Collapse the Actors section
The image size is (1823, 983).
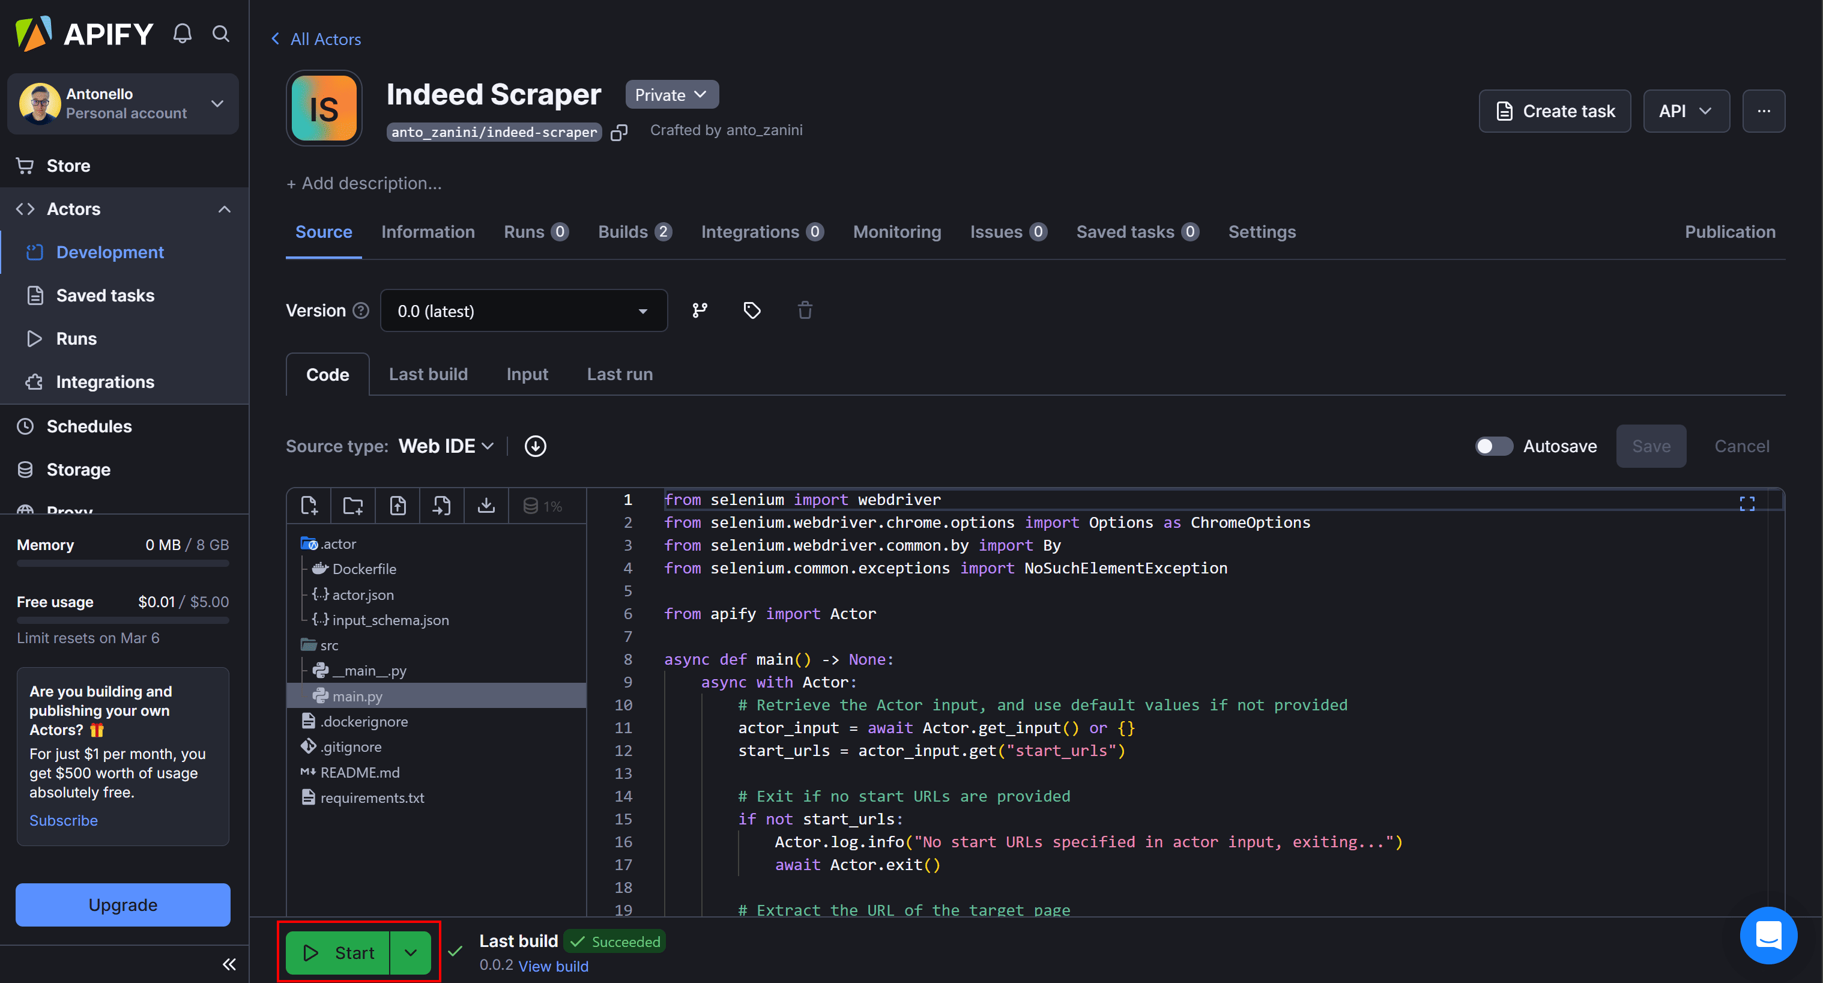pos(225,209)
